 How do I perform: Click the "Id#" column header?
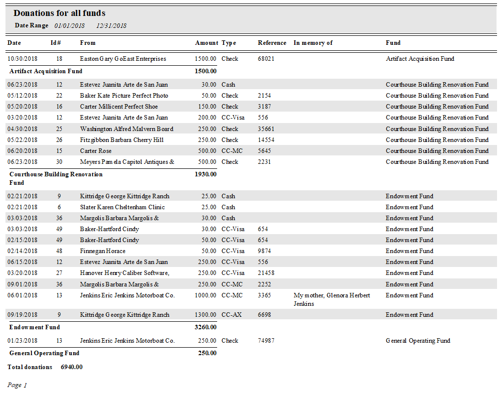(56, 43)
